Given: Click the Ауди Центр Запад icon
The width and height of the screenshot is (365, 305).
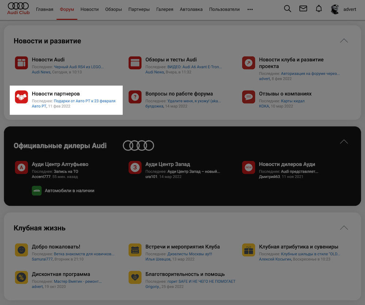Looking at the screenshot, I should click(135, 167).
